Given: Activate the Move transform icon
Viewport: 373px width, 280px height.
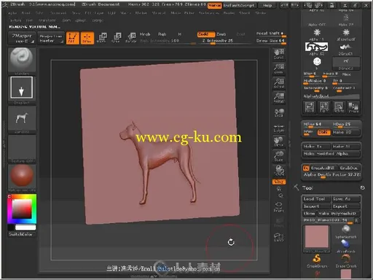Looking at the screenshot, I should click(102, 37).
